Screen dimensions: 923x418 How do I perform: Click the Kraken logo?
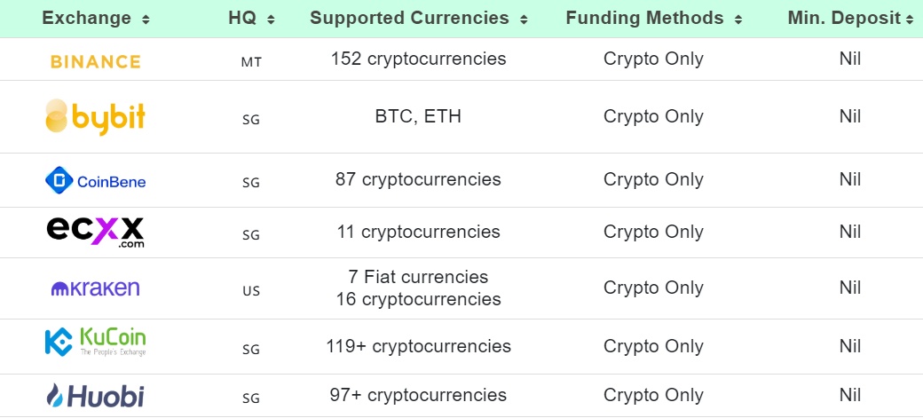pos(95,288)
